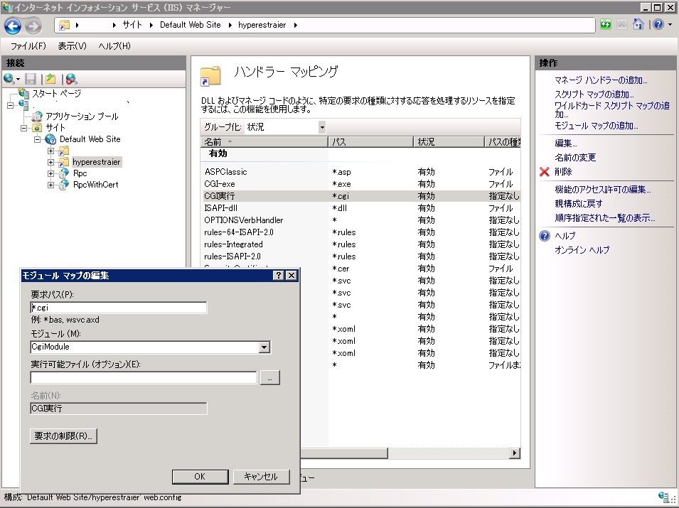Screen dimensions: 679x508
Task: Collapse the Default Web Site node
Action: tap(37, 139)
